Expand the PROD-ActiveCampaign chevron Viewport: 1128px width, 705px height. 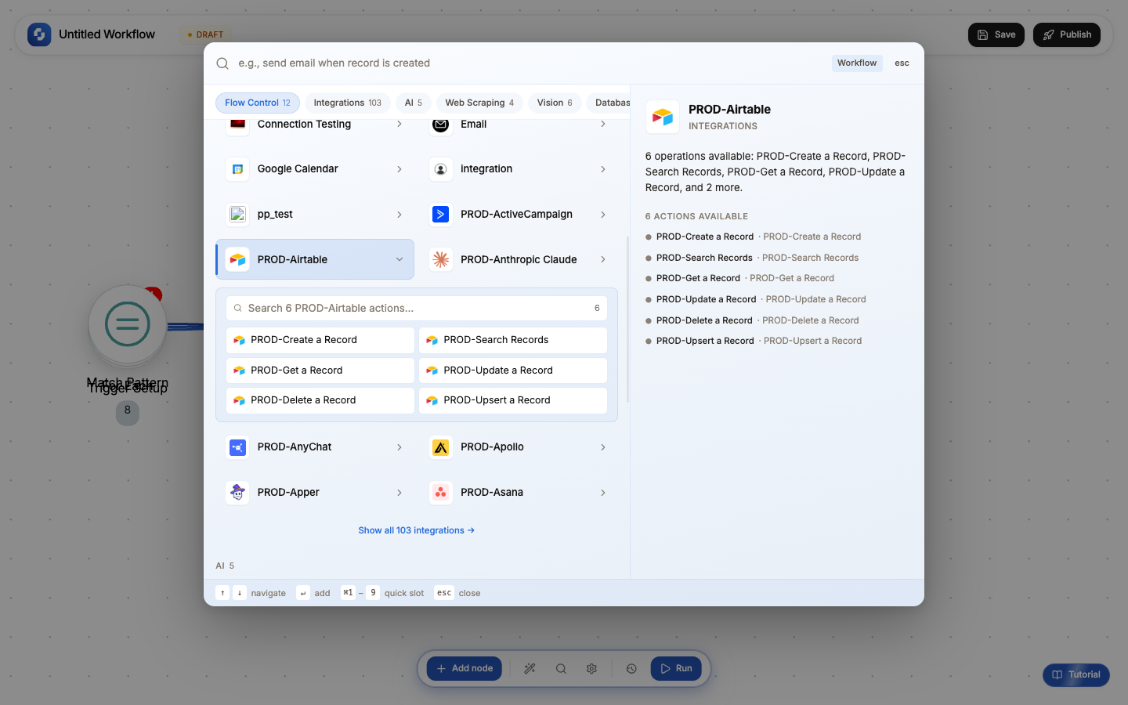603,215
